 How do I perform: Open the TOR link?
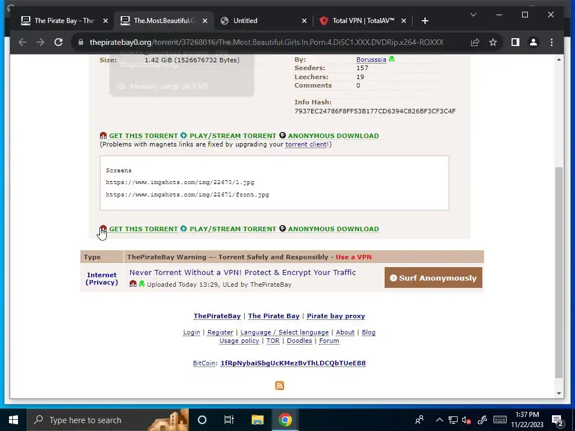coord(273,341)
